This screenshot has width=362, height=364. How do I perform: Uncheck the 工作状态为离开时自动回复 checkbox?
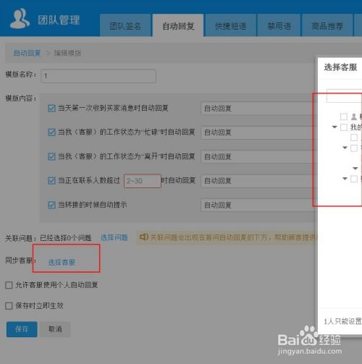51,156
